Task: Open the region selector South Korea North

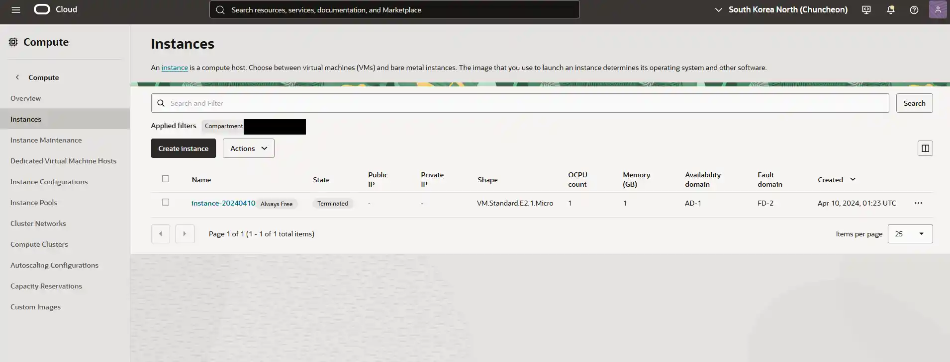Action: (781, 10)
